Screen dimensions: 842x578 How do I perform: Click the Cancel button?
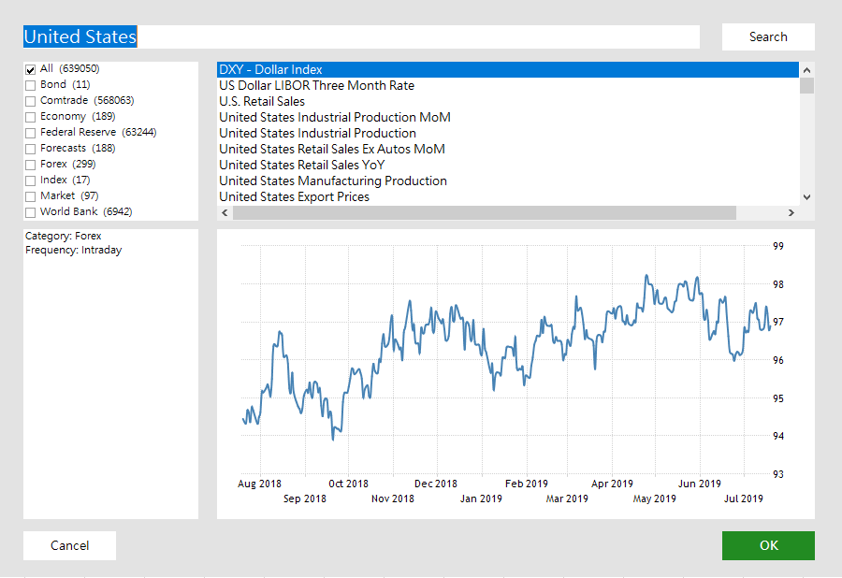click(x=69, y=545)
